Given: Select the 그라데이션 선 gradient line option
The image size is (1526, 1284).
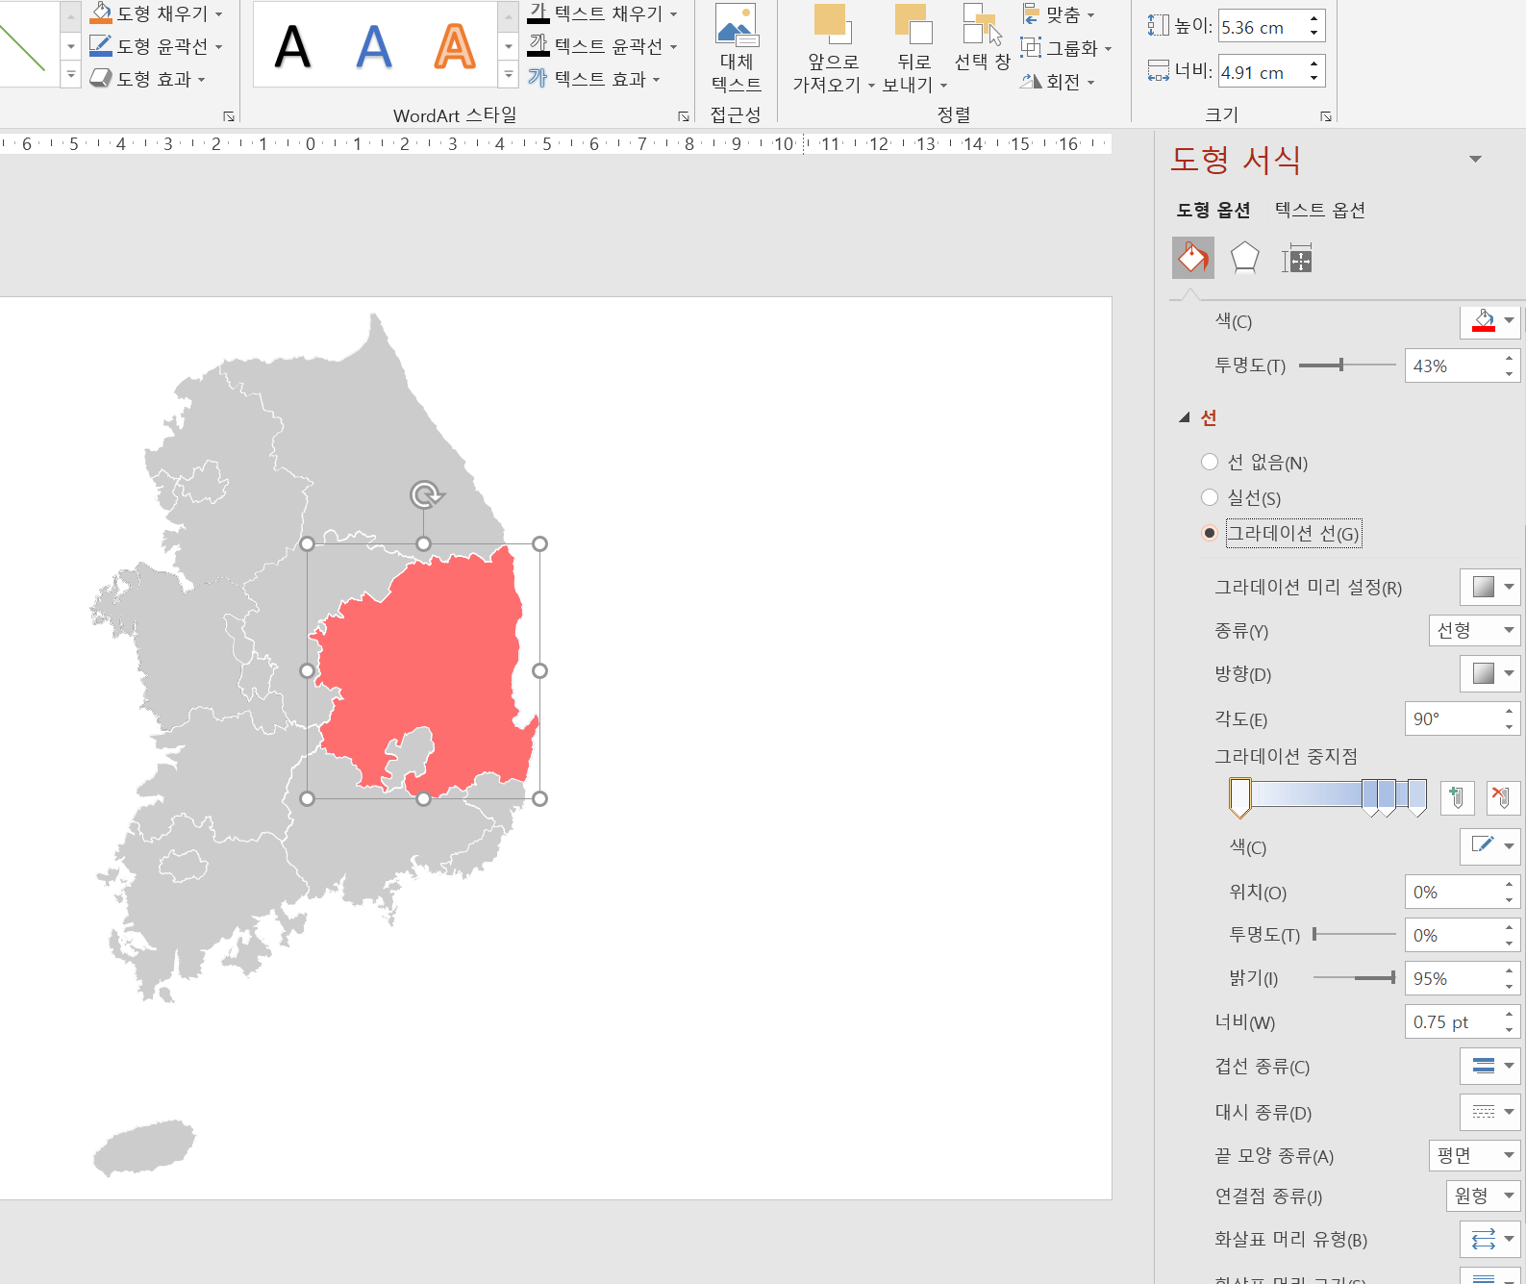Looking at the screenshot, I should 1210,533.
